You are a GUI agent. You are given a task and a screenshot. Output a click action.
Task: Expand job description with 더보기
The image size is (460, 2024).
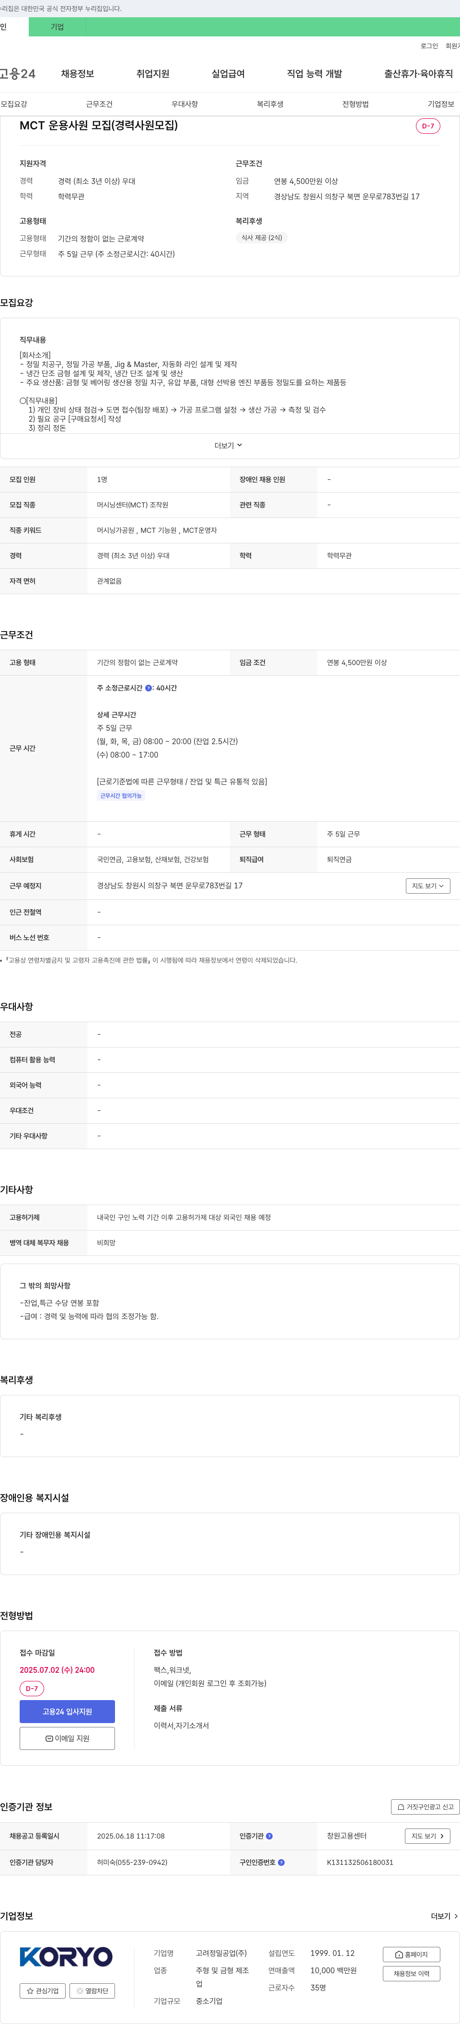[229, 446]
